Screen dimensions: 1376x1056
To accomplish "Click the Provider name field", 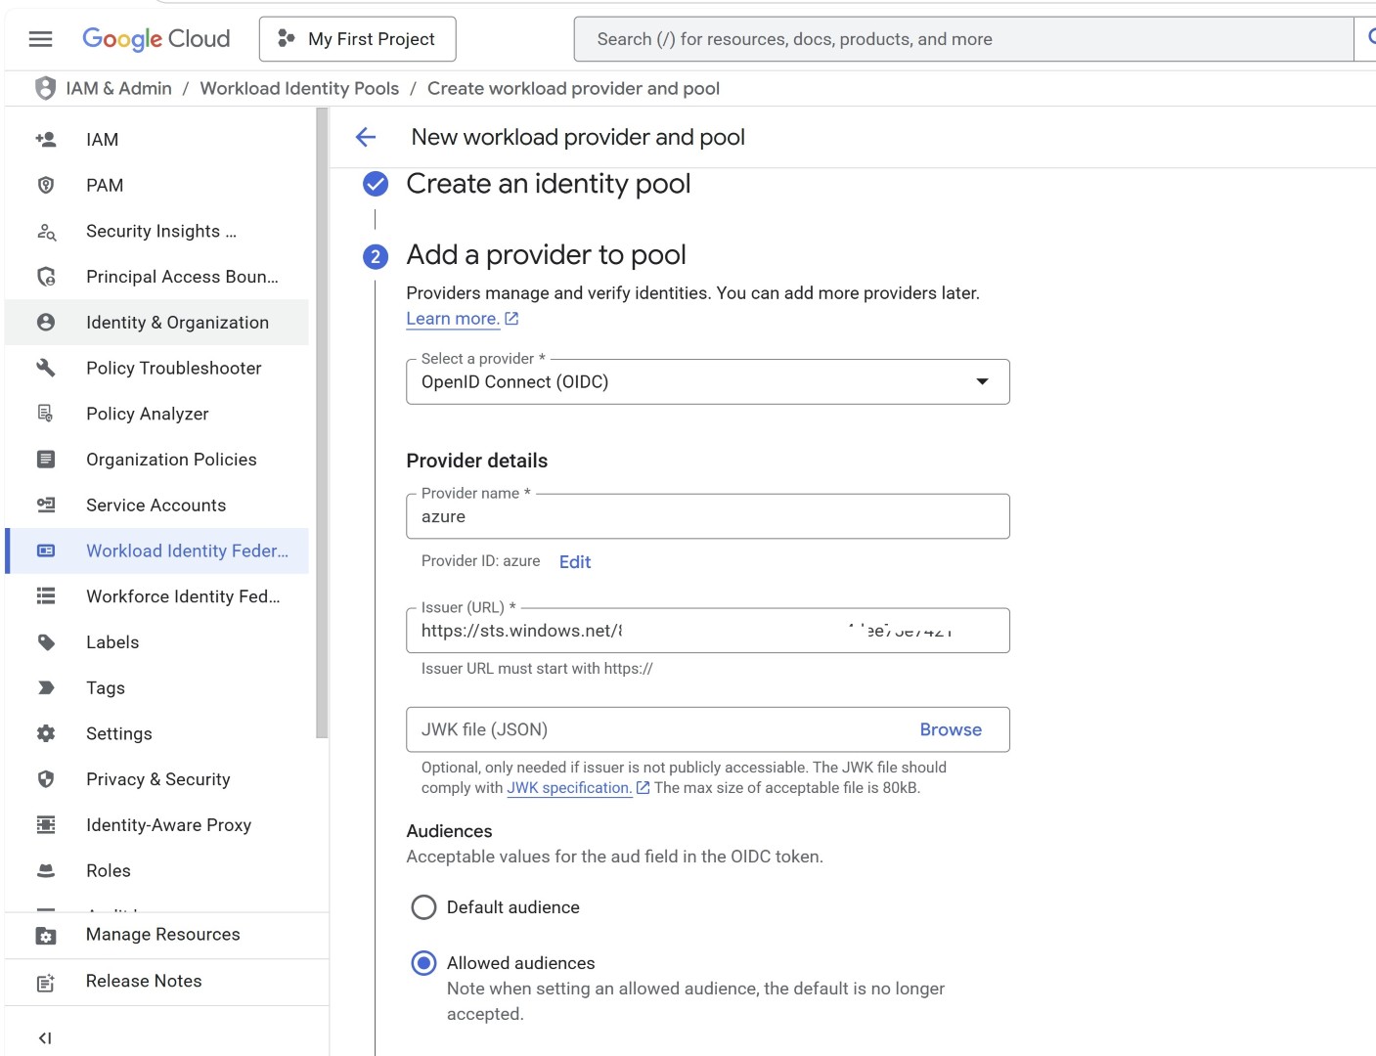I will point(708,516).
